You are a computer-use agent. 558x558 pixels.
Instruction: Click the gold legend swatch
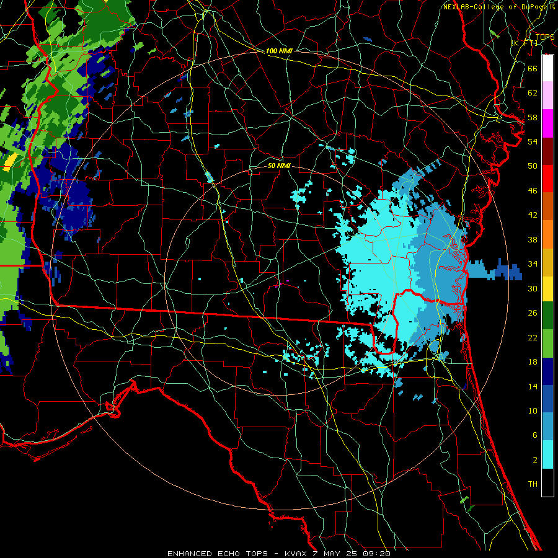click(x=547, y=262)
